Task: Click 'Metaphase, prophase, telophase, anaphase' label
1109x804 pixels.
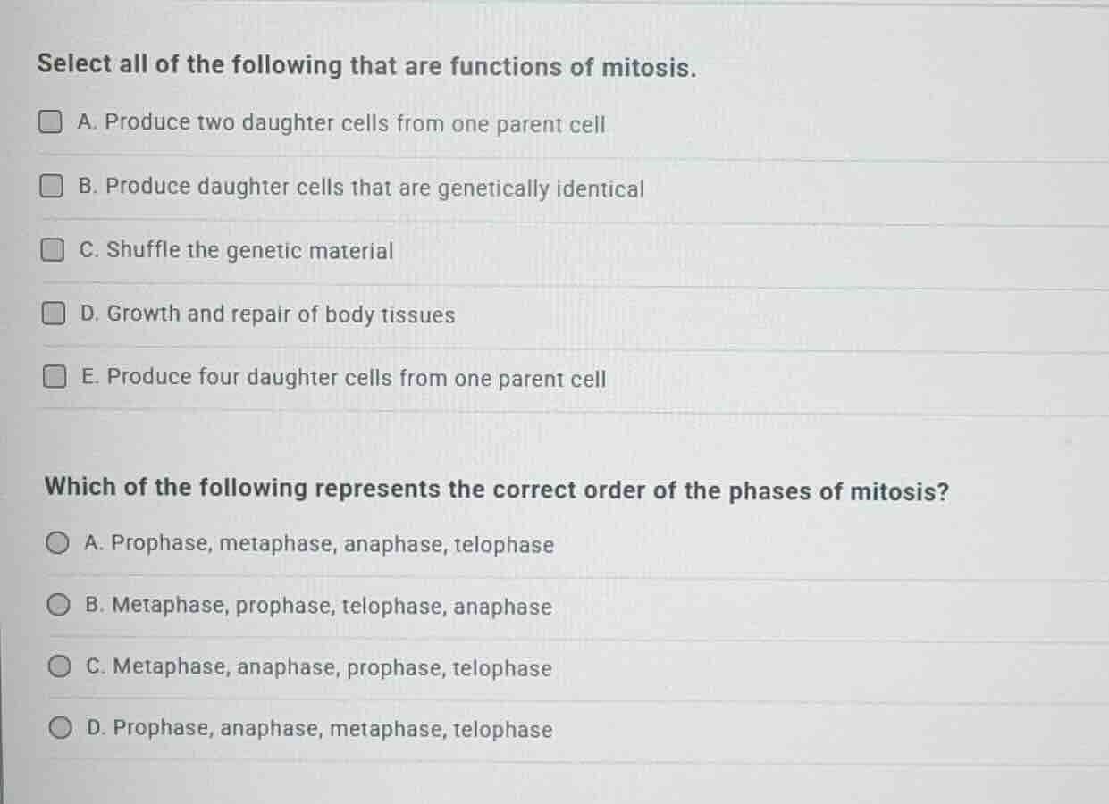Action: click(x=316, y=607)
